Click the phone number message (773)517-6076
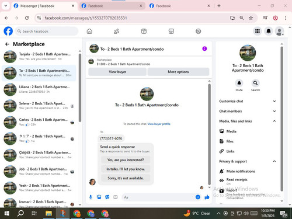 click(111, 138)
